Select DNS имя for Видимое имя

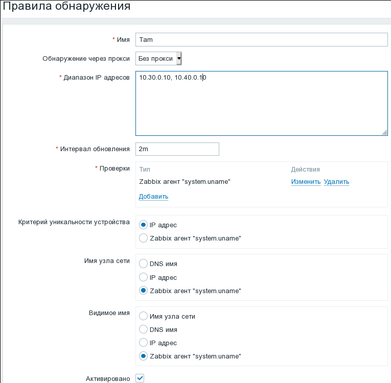point(144,329)
